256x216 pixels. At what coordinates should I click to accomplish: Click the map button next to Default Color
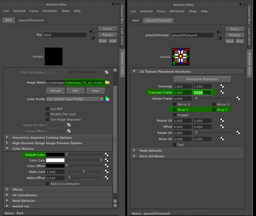pyautogui.click(x=107, y=154)
